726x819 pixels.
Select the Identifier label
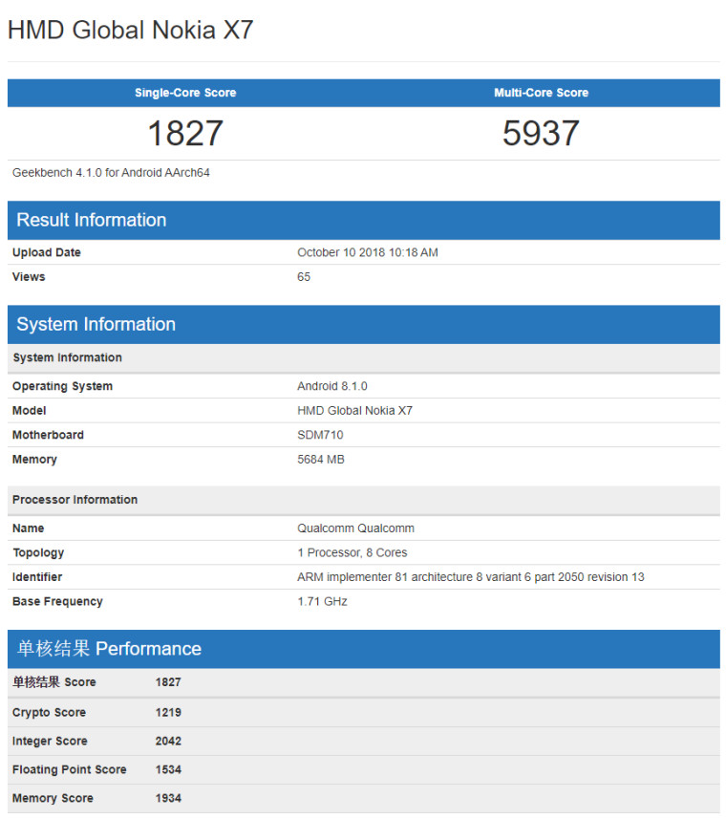point(37,577)
